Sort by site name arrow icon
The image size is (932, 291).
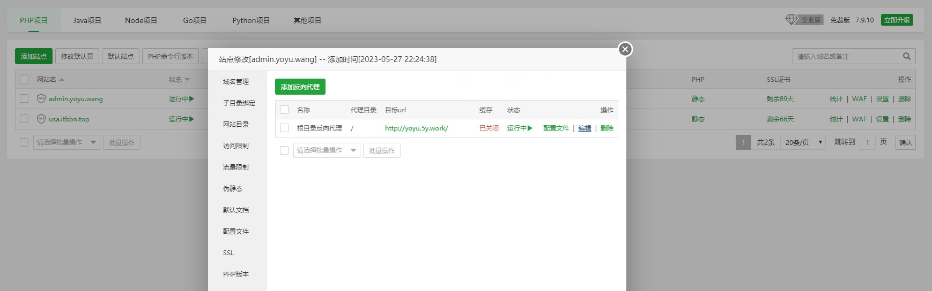pos(62,79)
